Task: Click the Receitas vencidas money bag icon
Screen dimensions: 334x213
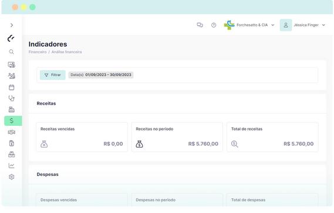Action: (x=44, y=144)
